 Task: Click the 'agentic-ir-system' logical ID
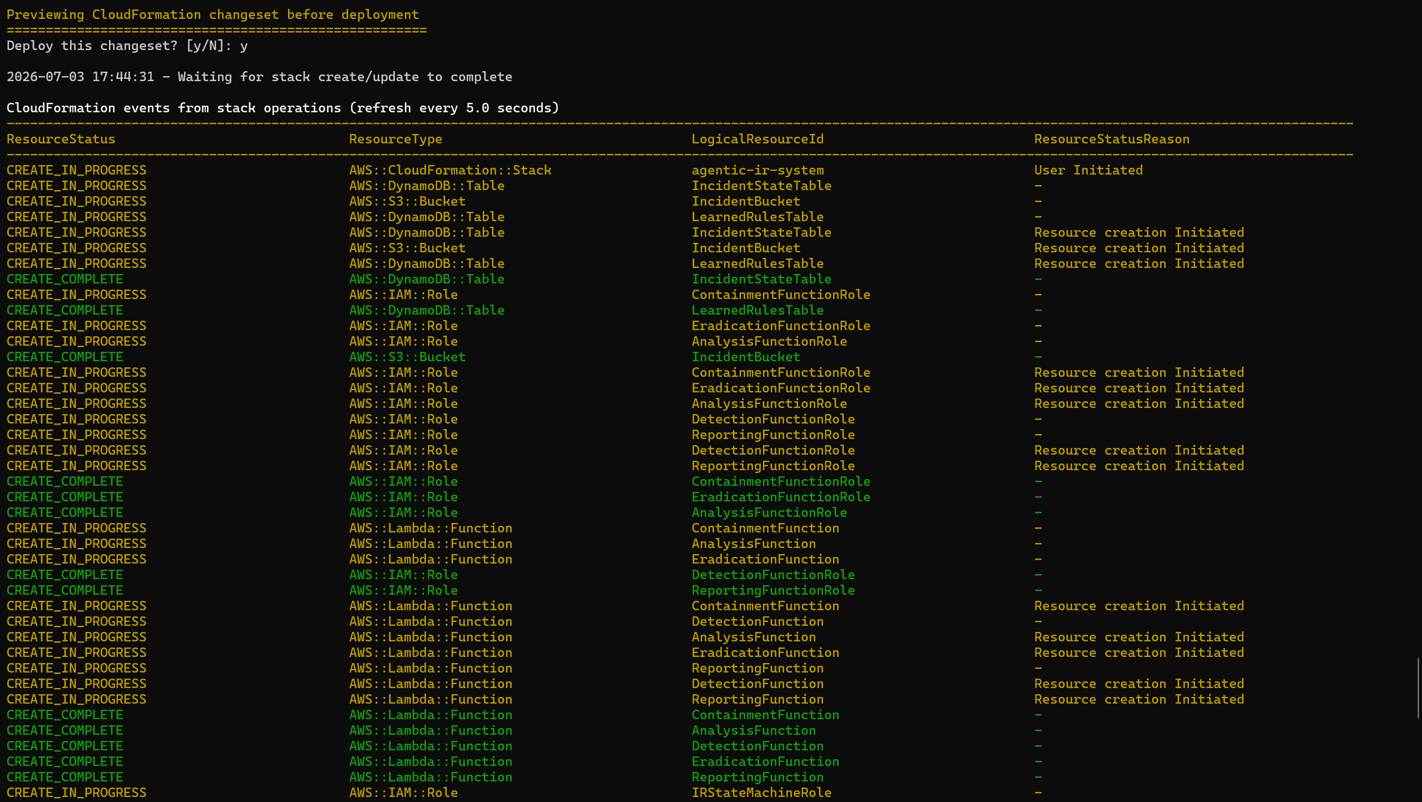coord(758,170)
